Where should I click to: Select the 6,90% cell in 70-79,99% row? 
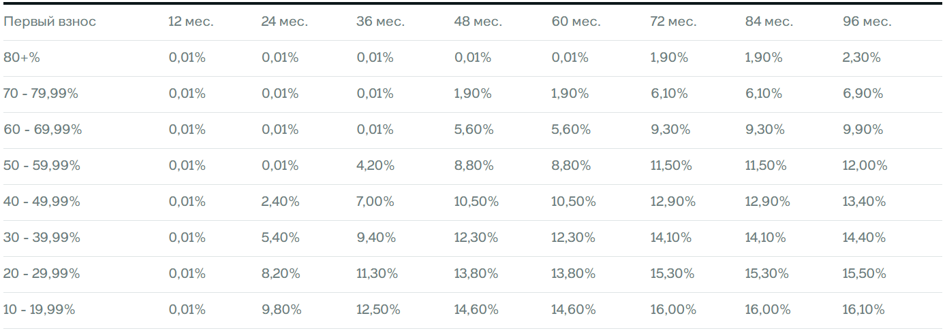[x=863, y=94]
